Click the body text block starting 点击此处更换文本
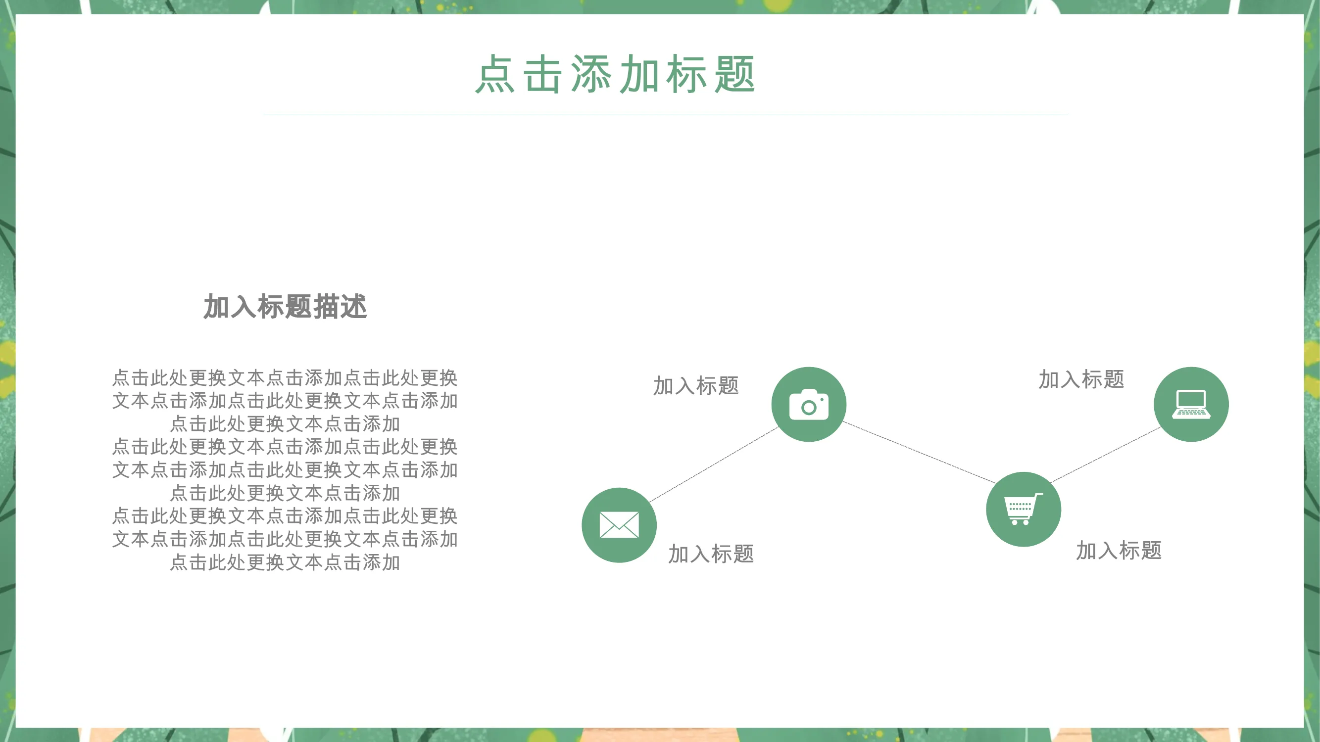Viewport: 1320px width, 742px height. 285,469
